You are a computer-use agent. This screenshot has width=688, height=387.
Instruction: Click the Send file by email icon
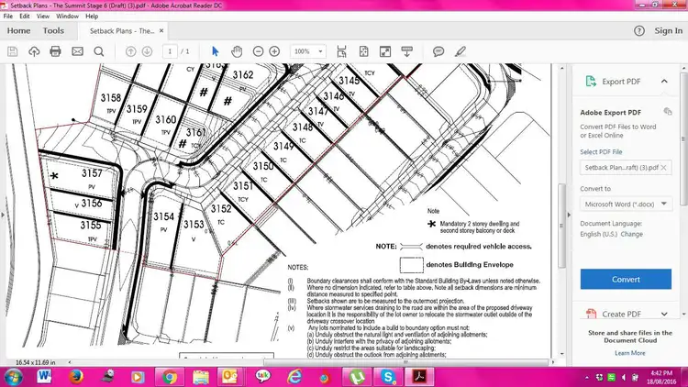tap(77, 51)
